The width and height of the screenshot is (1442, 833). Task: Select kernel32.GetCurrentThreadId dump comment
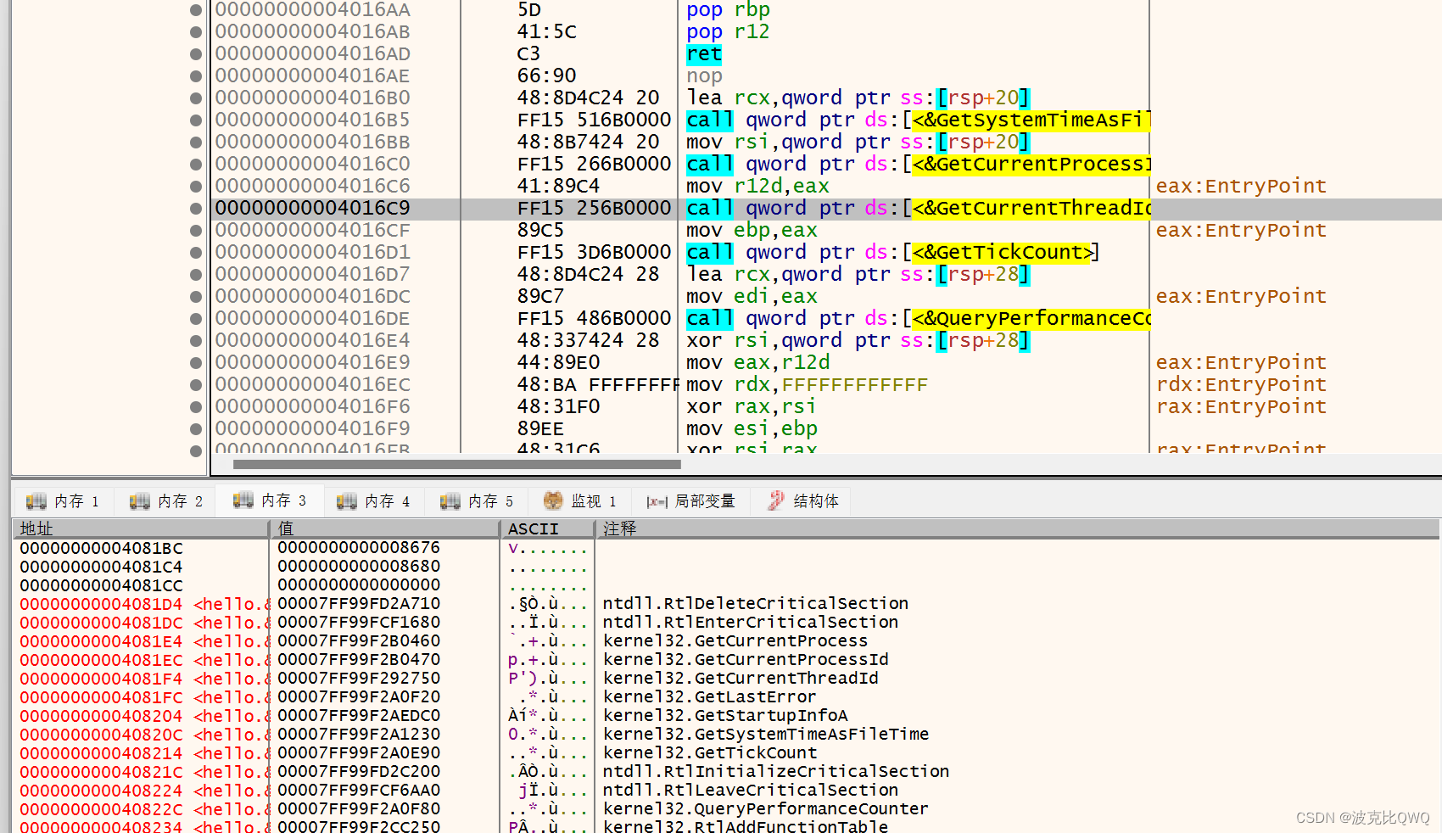click(740, 679)
